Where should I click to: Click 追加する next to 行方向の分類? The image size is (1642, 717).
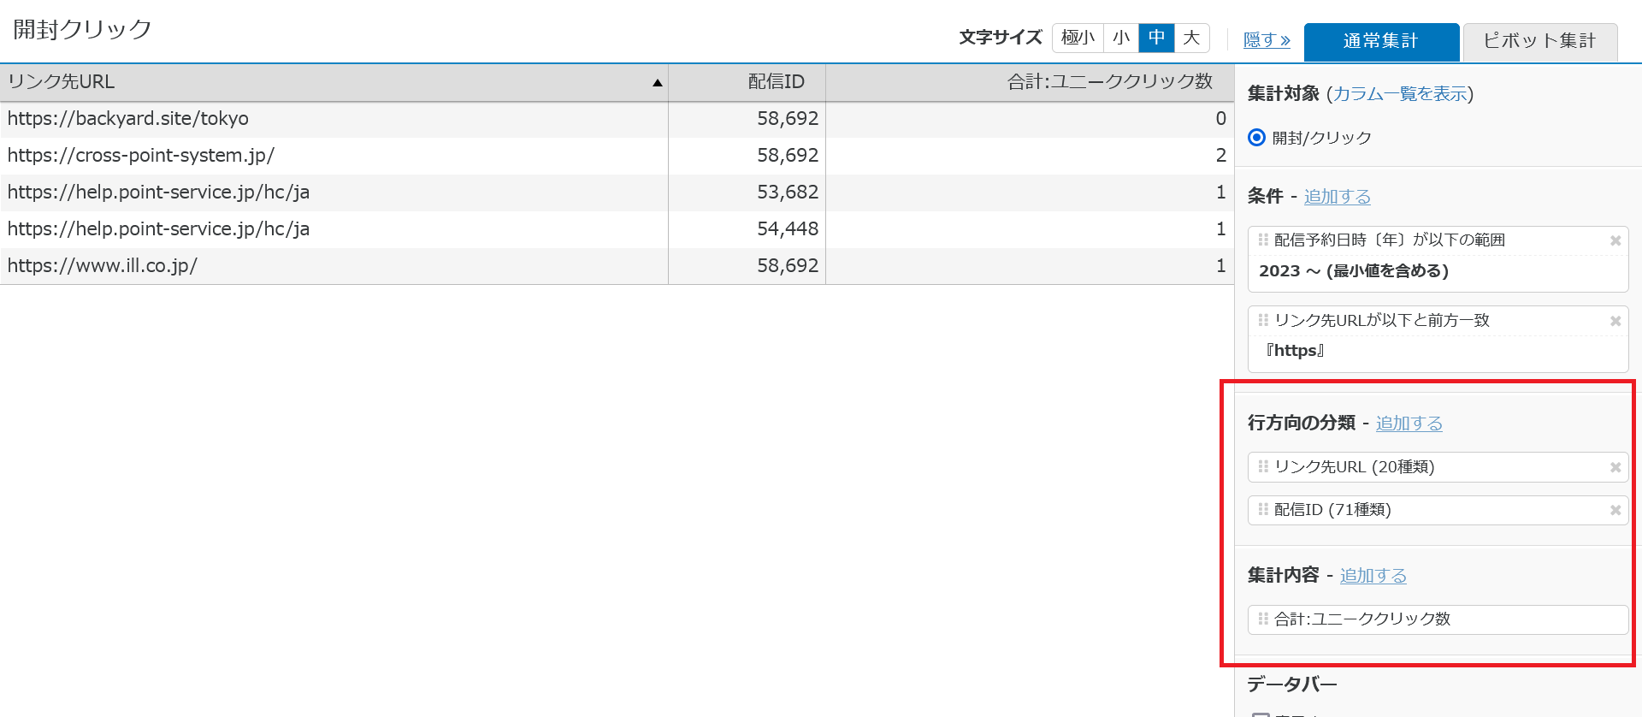(1409, 423)
